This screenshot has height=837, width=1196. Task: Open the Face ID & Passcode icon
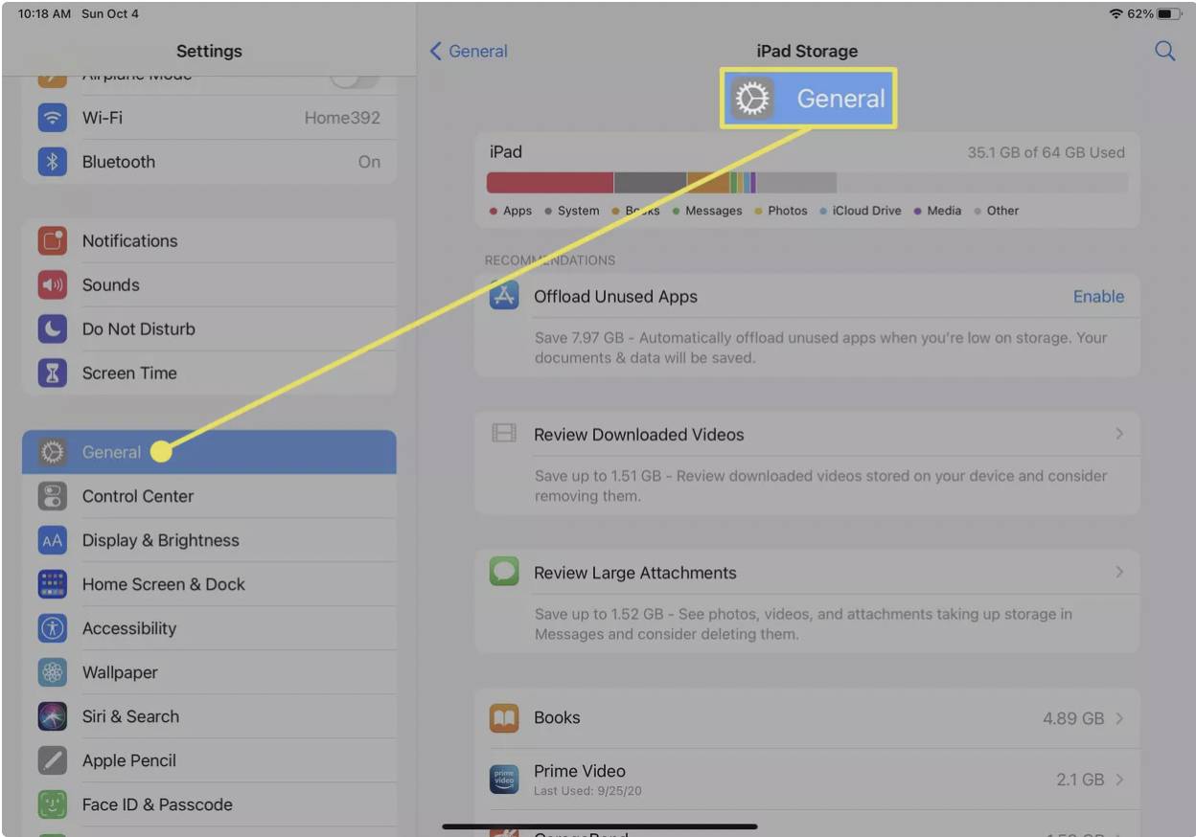pos(52,804)
